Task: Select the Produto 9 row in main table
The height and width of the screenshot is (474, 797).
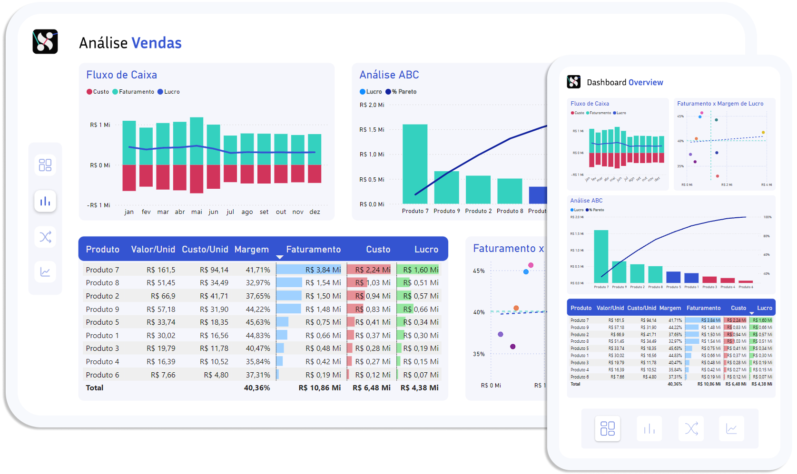Action: coord(263,309)
